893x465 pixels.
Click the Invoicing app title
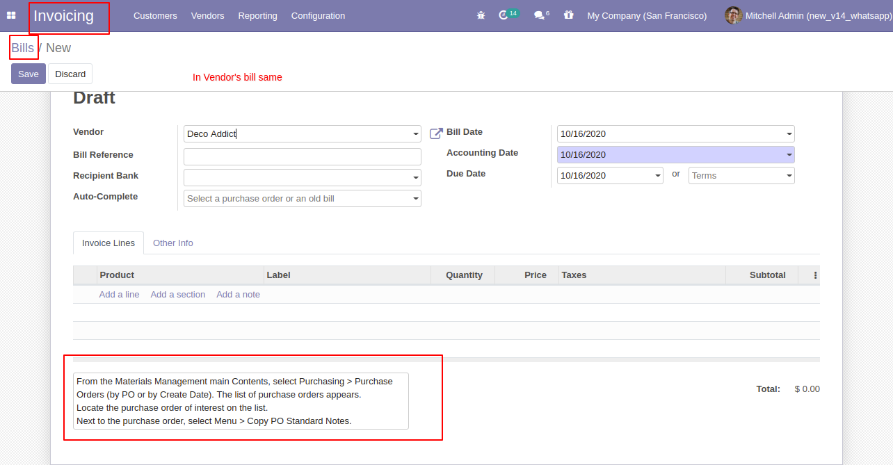[x=63, y=16]
